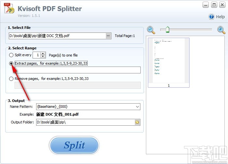
Task: Increase the split page count with the up arrow
Action: pyautogui.click(x=43, y=54)
